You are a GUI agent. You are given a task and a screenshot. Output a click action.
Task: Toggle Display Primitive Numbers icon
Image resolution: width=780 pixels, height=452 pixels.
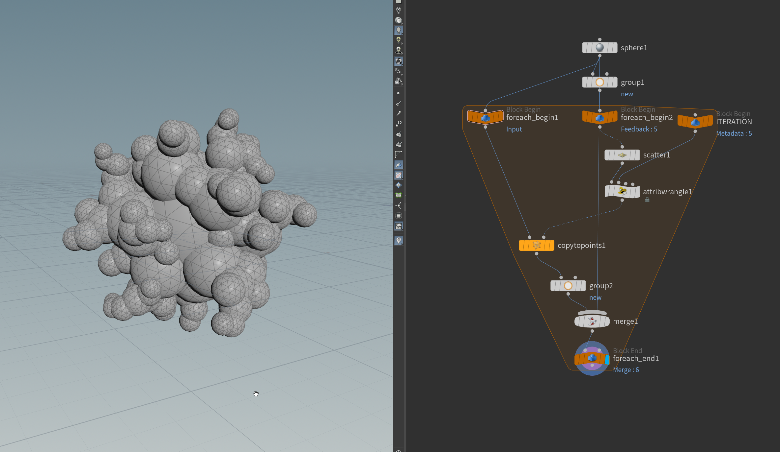[x=399, y=144]
